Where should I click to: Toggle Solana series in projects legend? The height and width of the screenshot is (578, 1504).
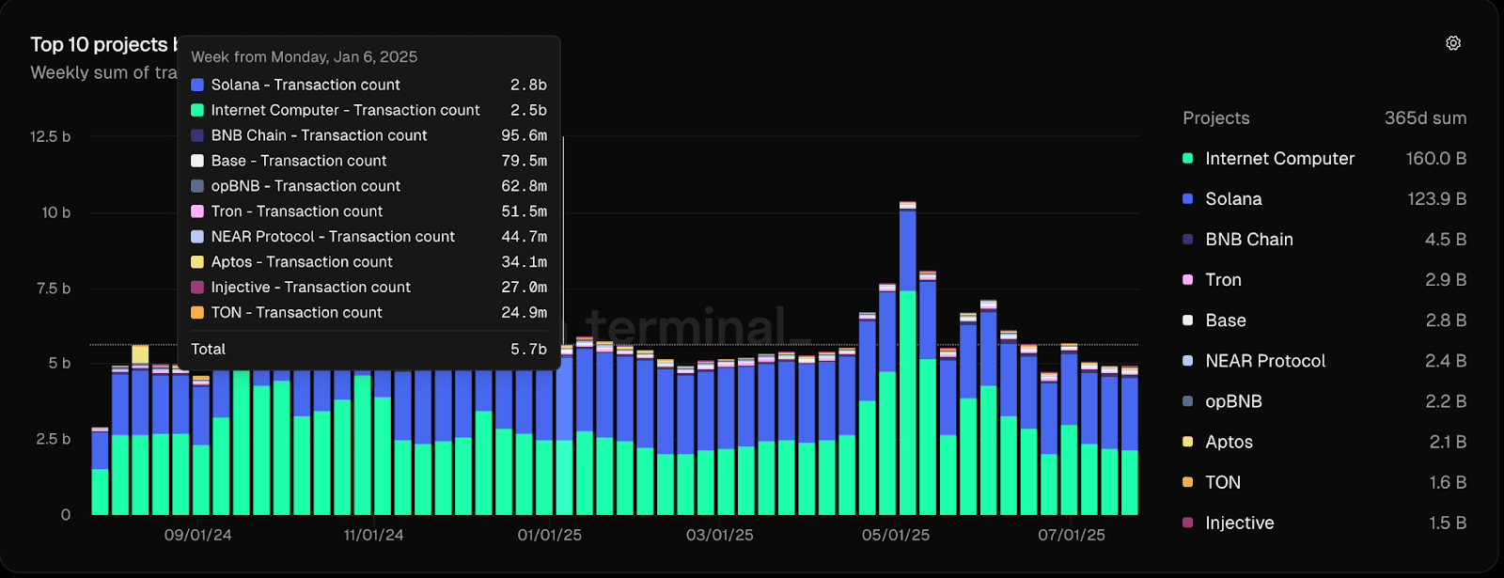point(1233,199)
